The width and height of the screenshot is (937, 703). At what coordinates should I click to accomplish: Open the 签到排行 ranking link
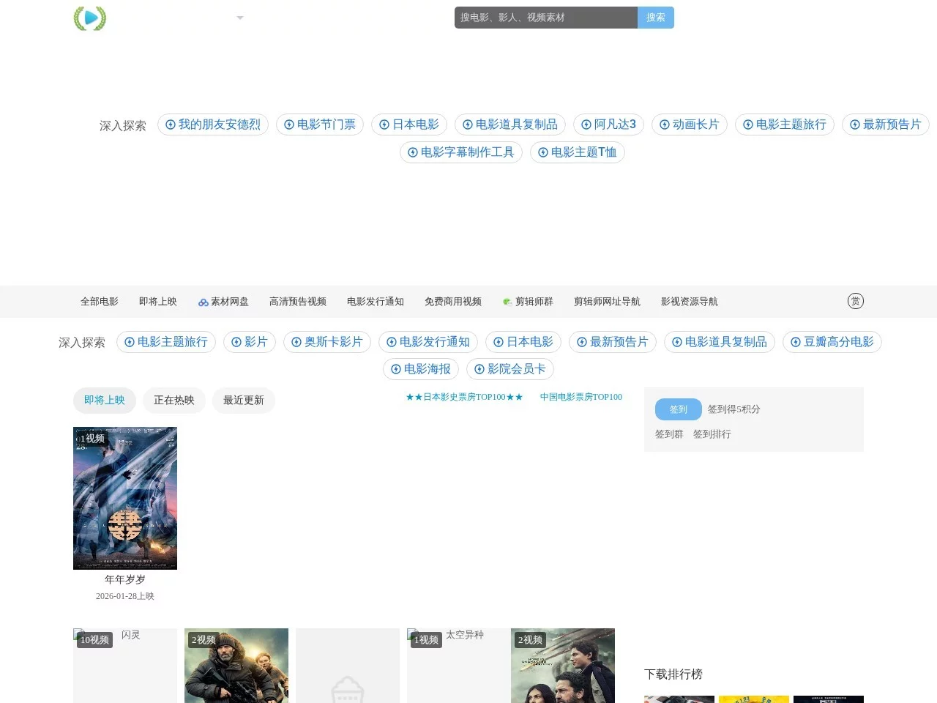pyautogui.click(x=712, y=434)
